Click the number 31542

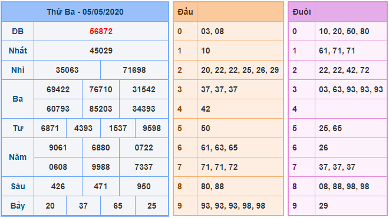click(x=144, y=89)
